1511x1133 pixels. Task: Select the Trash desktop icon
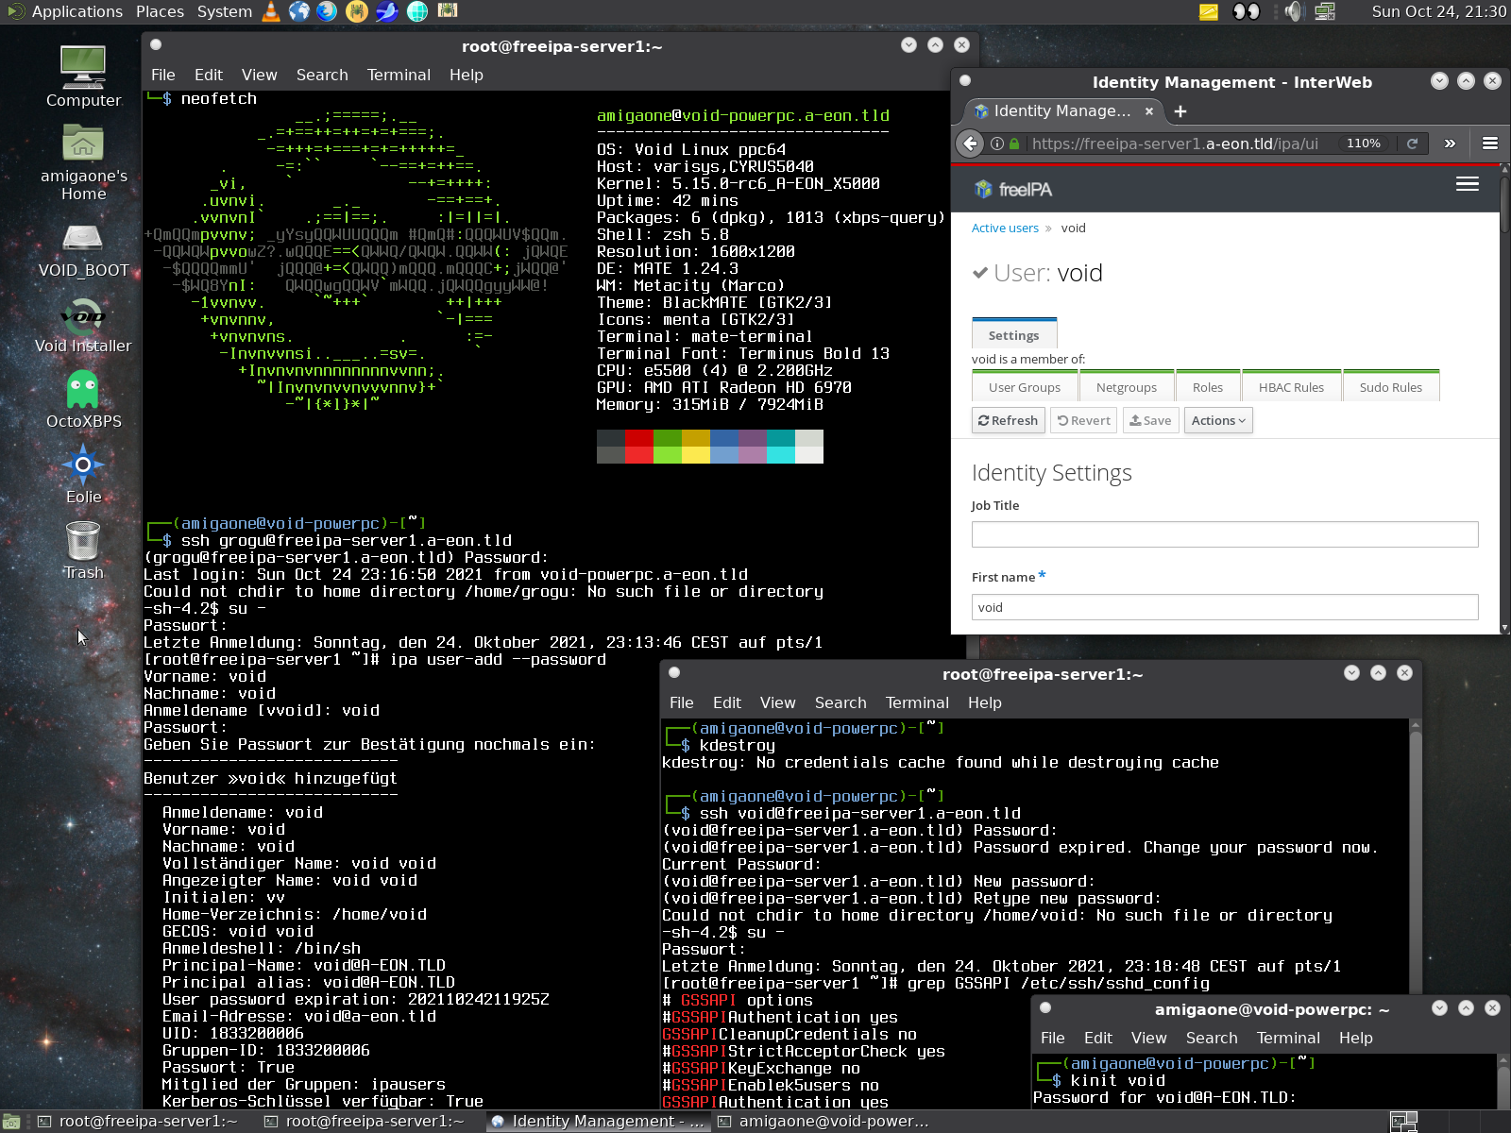(x=83, y=550)
